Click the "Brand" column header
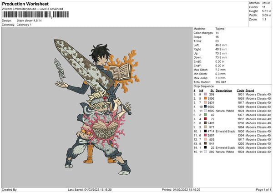This screenshot has height=193, width=273. (250, 91)
